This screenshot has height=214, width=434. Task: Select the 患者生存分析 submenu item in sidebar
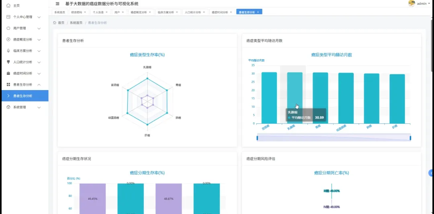pos(25,96)
